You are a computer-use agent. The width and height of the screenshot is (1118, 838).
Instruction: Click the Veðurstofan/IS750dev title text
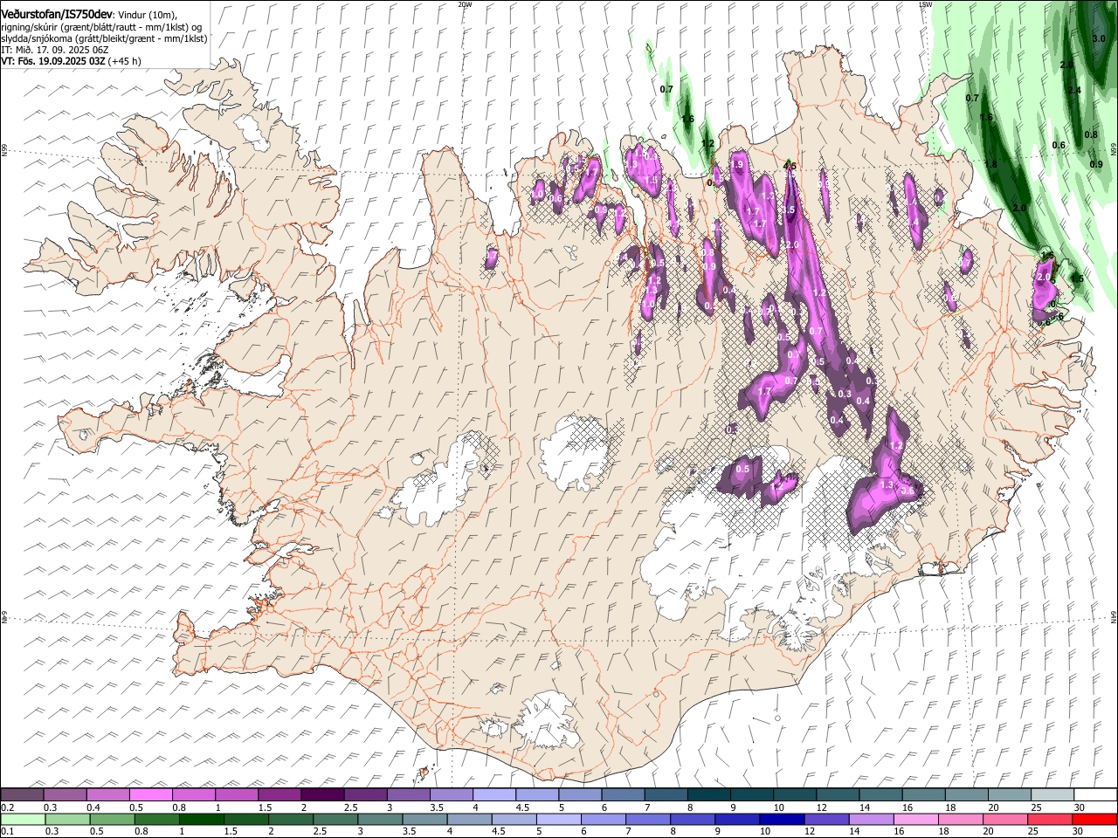click(x=57, y=14)
